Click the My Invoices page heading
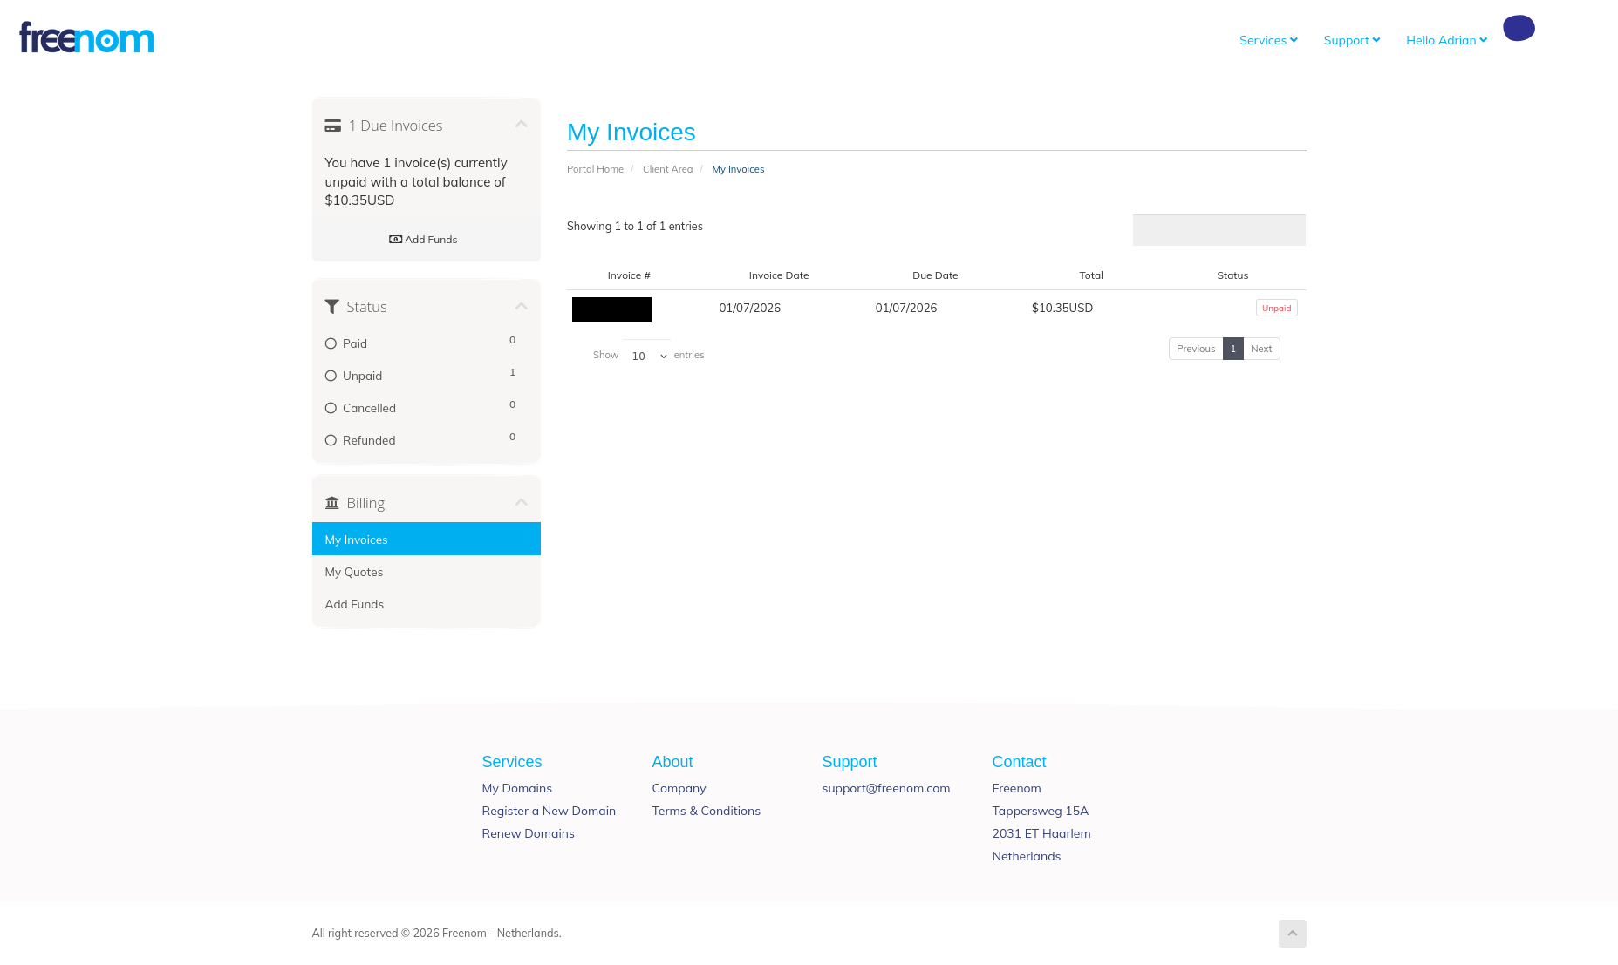This screenshot has height=965, width=1618. coord(631,133)
